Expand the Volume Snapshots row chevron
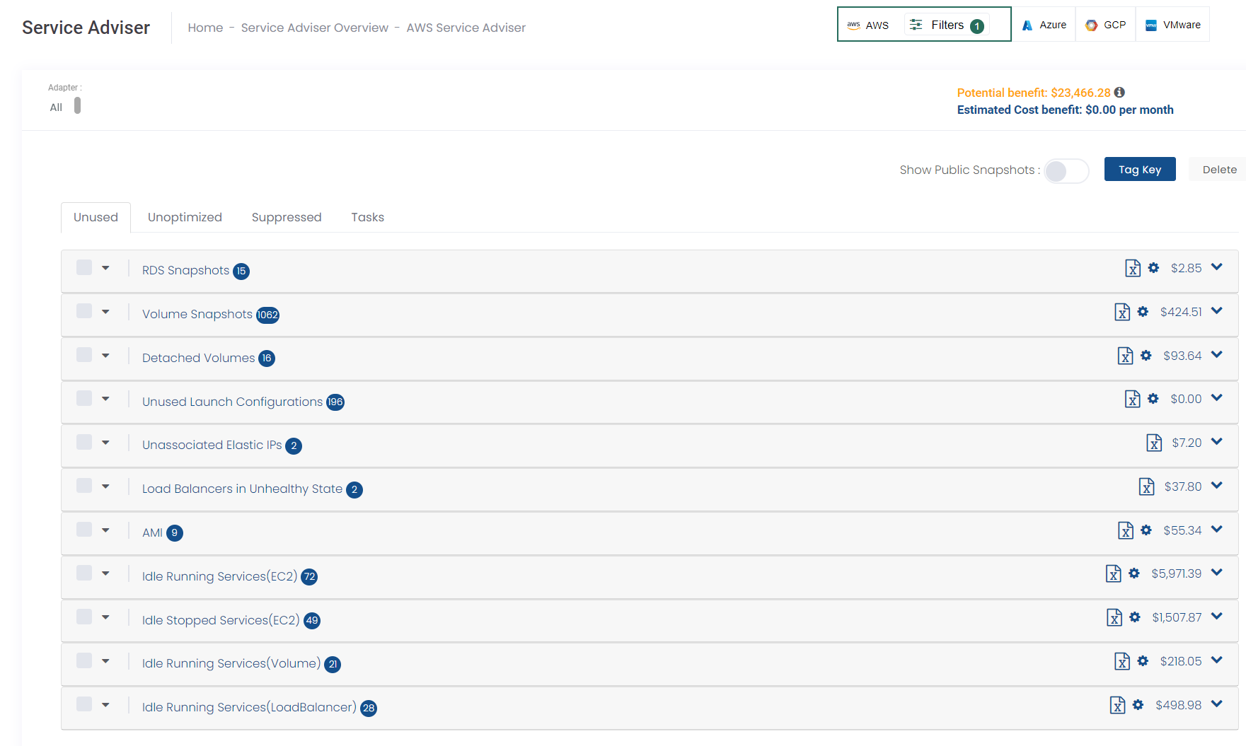The width and height of the screenshot is (1246, 746). pos(1216,311)
